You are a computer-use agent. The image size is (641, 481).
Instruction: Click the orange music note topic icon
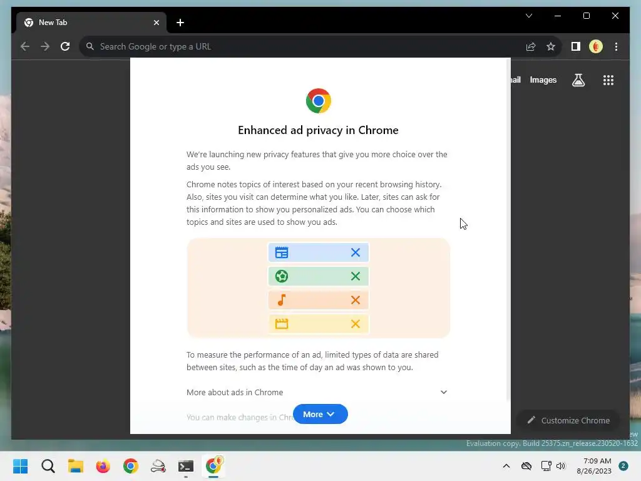click(282, 300)
